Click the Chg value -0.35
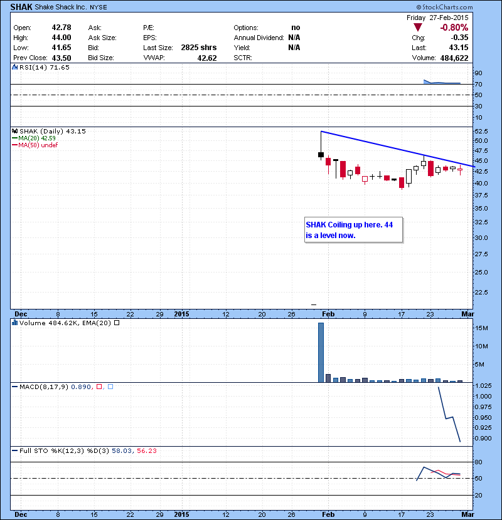Viewport: 502px width, 520px height. pyautogui.click(x=459, y=38)
